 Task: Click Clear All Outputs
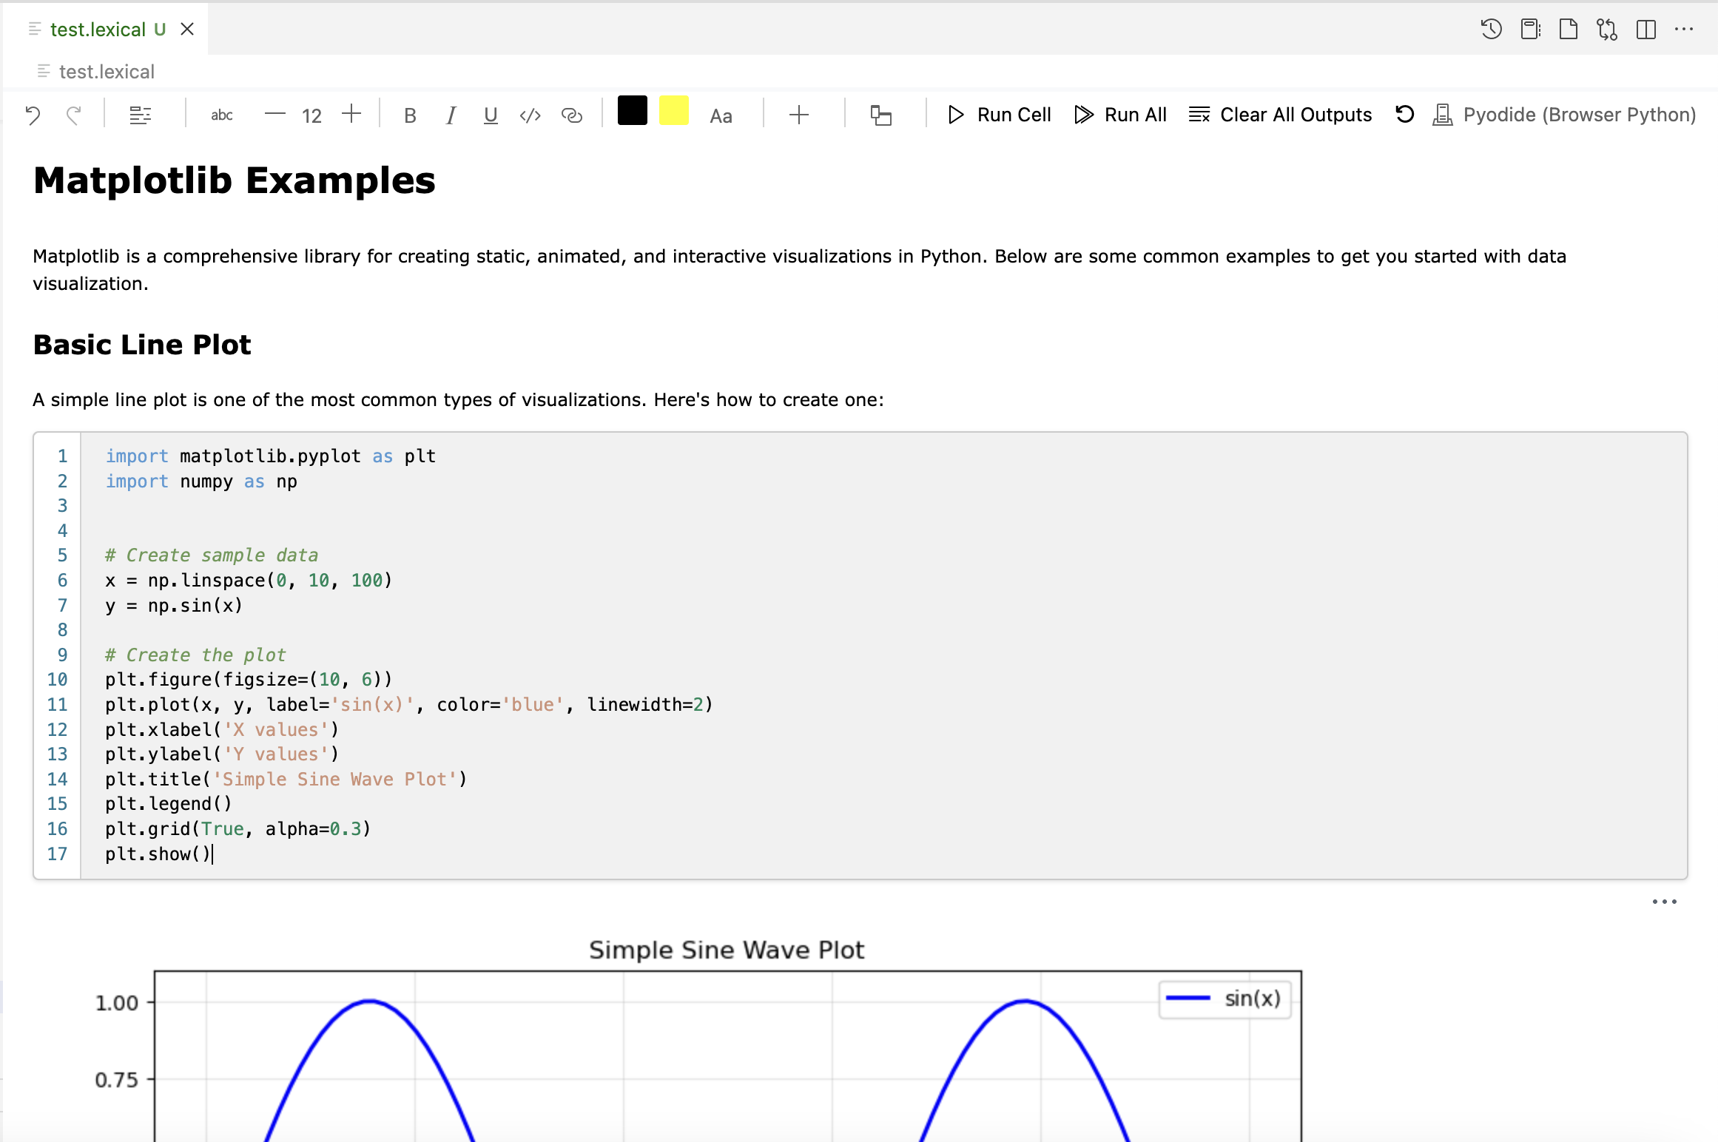[x=1281, y=115]
